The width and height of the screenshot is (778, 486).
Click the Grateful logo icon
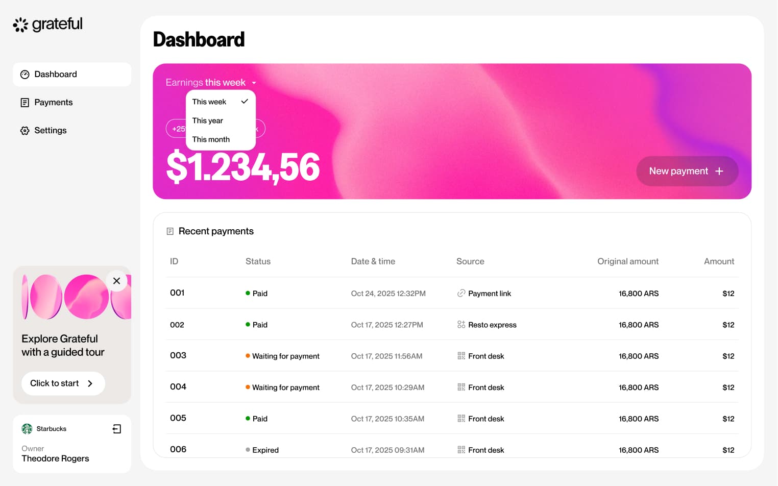pos(20,25)
